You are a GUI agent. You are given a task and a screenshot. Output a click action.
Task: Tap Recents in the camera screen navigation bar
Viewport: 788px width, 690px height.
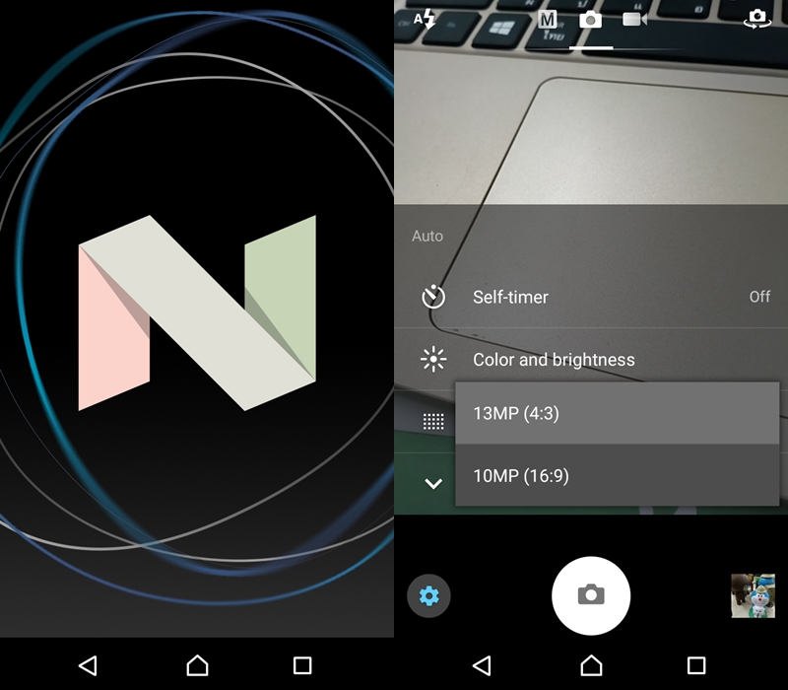[696, 665]
